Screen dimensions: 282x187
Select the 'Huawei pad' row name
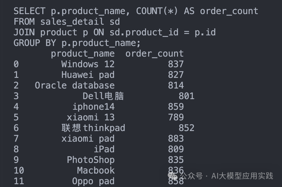click(88, 75)
